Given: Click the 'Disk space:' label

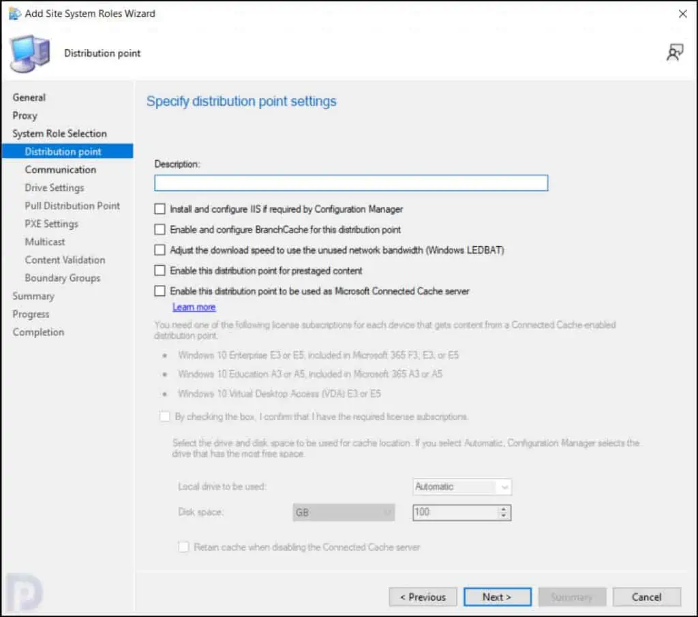Looking at the screenshot, I should pos(200,513).
